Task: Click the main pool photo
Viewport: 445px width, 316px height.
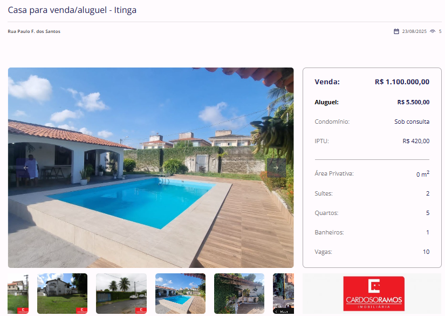Action: (150, 167)
